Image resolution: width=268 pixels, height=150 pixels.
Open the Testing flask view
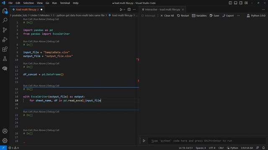[5, 59]
